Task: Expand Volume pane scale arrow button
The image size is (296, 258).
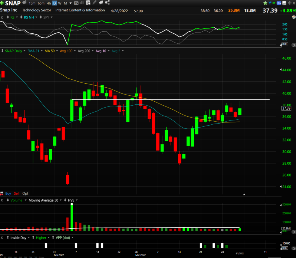Action: click(293, 231)
